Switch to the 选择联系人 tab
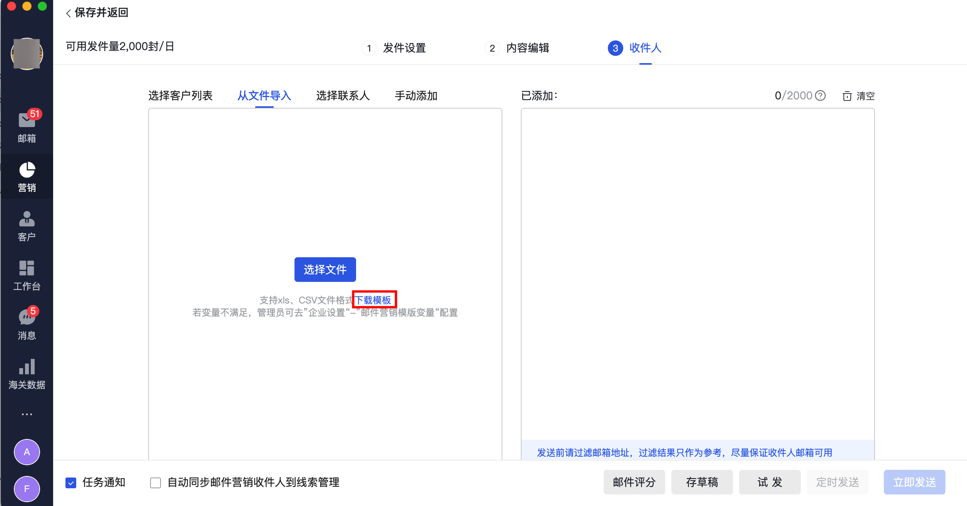 [343, 96]
